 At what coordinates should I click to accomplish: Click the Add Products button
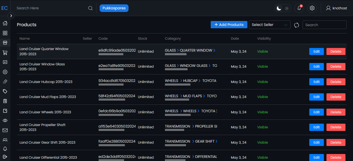point(229,25)
